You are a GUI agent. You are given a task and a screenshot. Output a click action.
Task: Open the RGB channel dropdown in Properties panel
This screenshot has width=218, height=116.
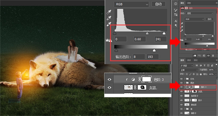(x=194, y=19)
